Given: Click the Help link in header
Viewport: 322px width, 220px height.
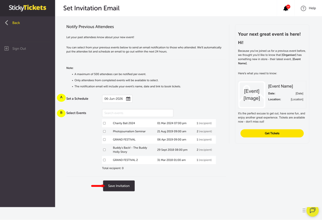Looking at the screenshot, I should [x=312, y=8].
